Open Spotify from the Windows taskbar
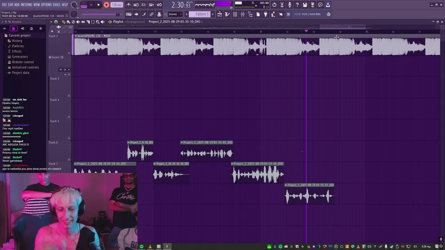Image resolution: width=445 pixels, height=250 pixels. (141, 247)
